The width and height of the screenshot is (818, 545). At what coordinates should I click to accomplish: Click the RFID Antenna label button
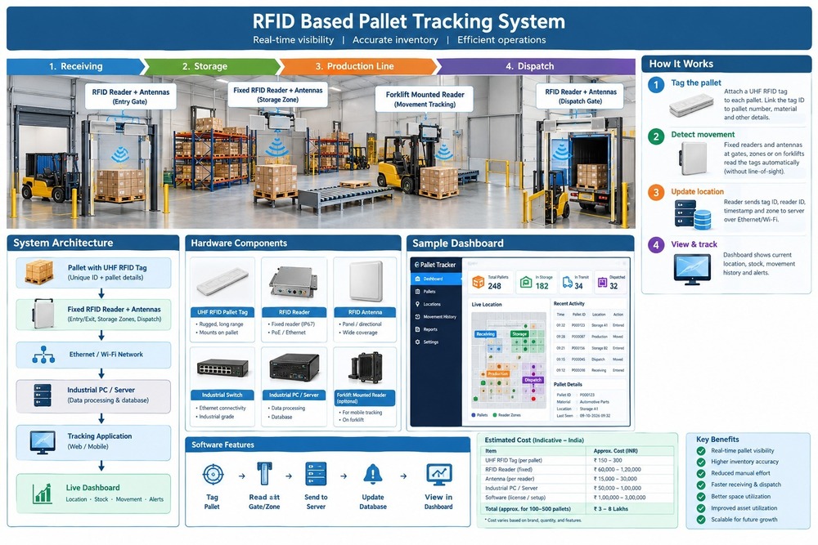(365, 312)
